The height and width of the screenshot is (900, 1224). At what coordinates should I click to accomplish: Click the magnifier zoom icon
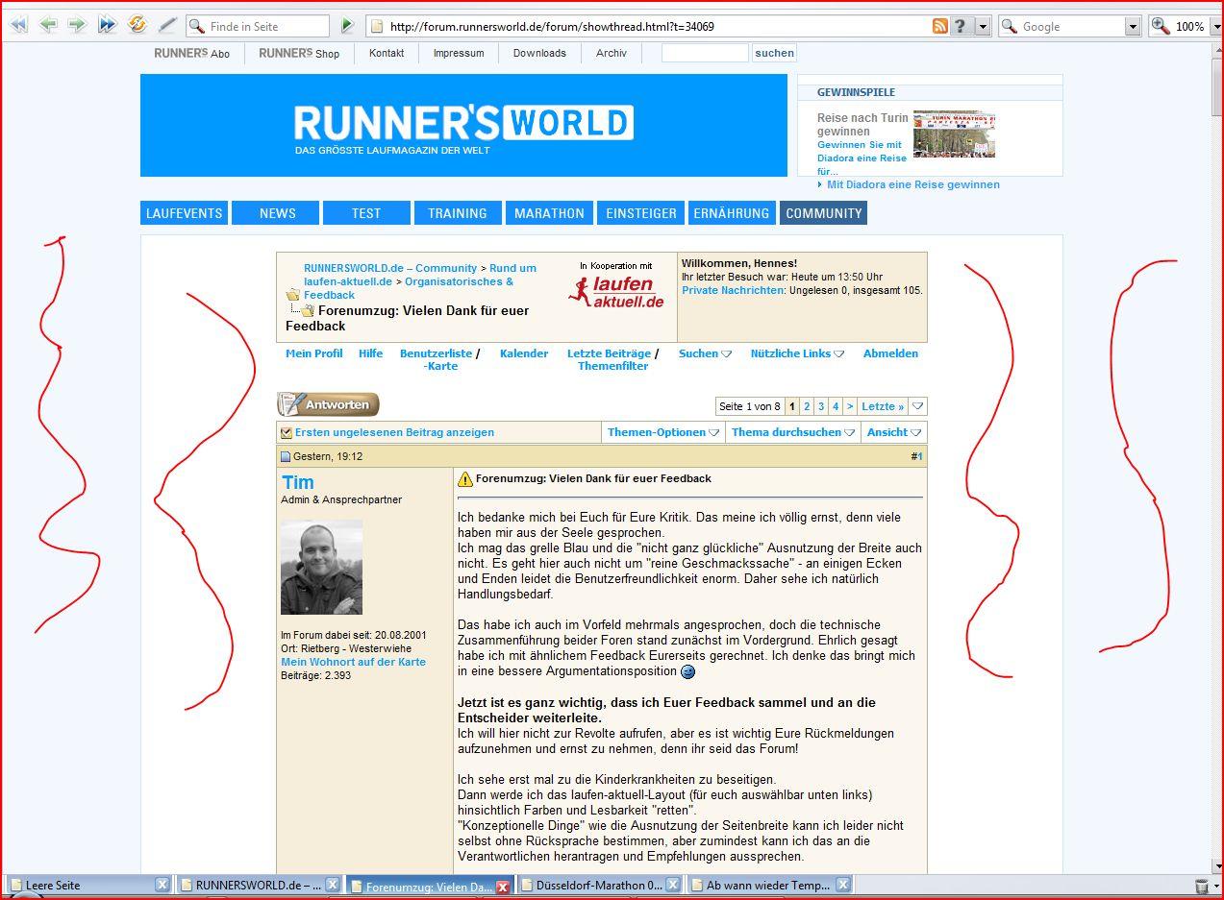point(1161,26)
